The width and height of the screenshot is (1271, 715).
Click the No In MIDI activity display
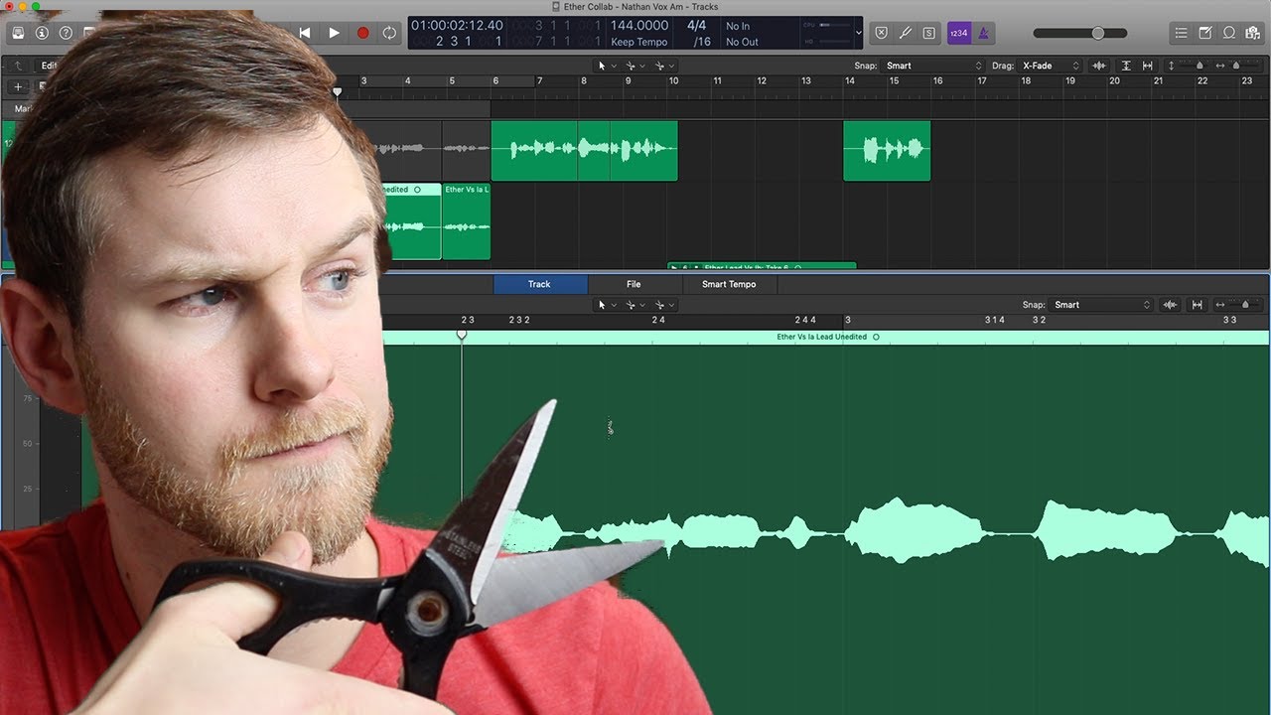pos(738,26)
